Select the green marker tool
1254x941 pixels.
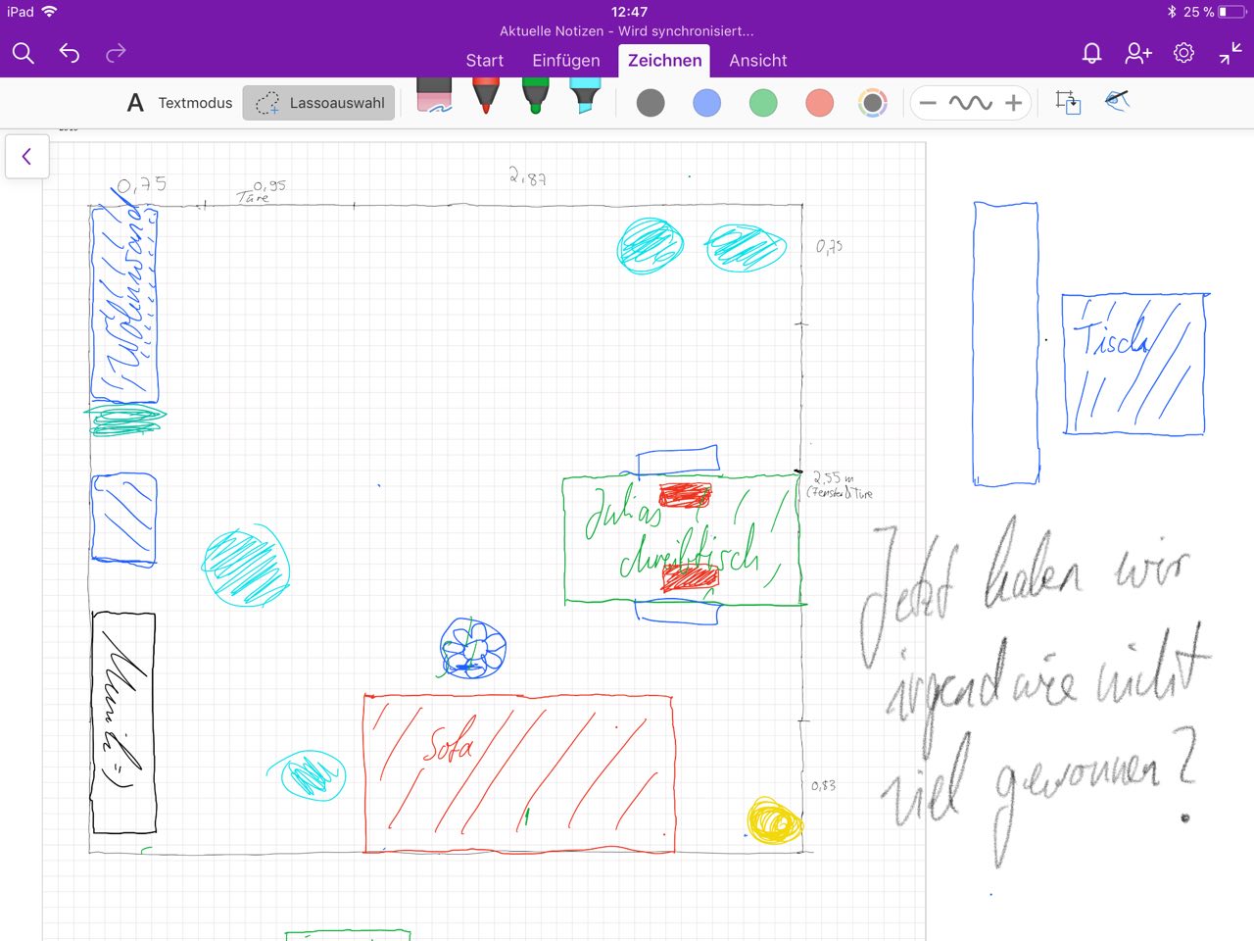(x=535, y=99)
